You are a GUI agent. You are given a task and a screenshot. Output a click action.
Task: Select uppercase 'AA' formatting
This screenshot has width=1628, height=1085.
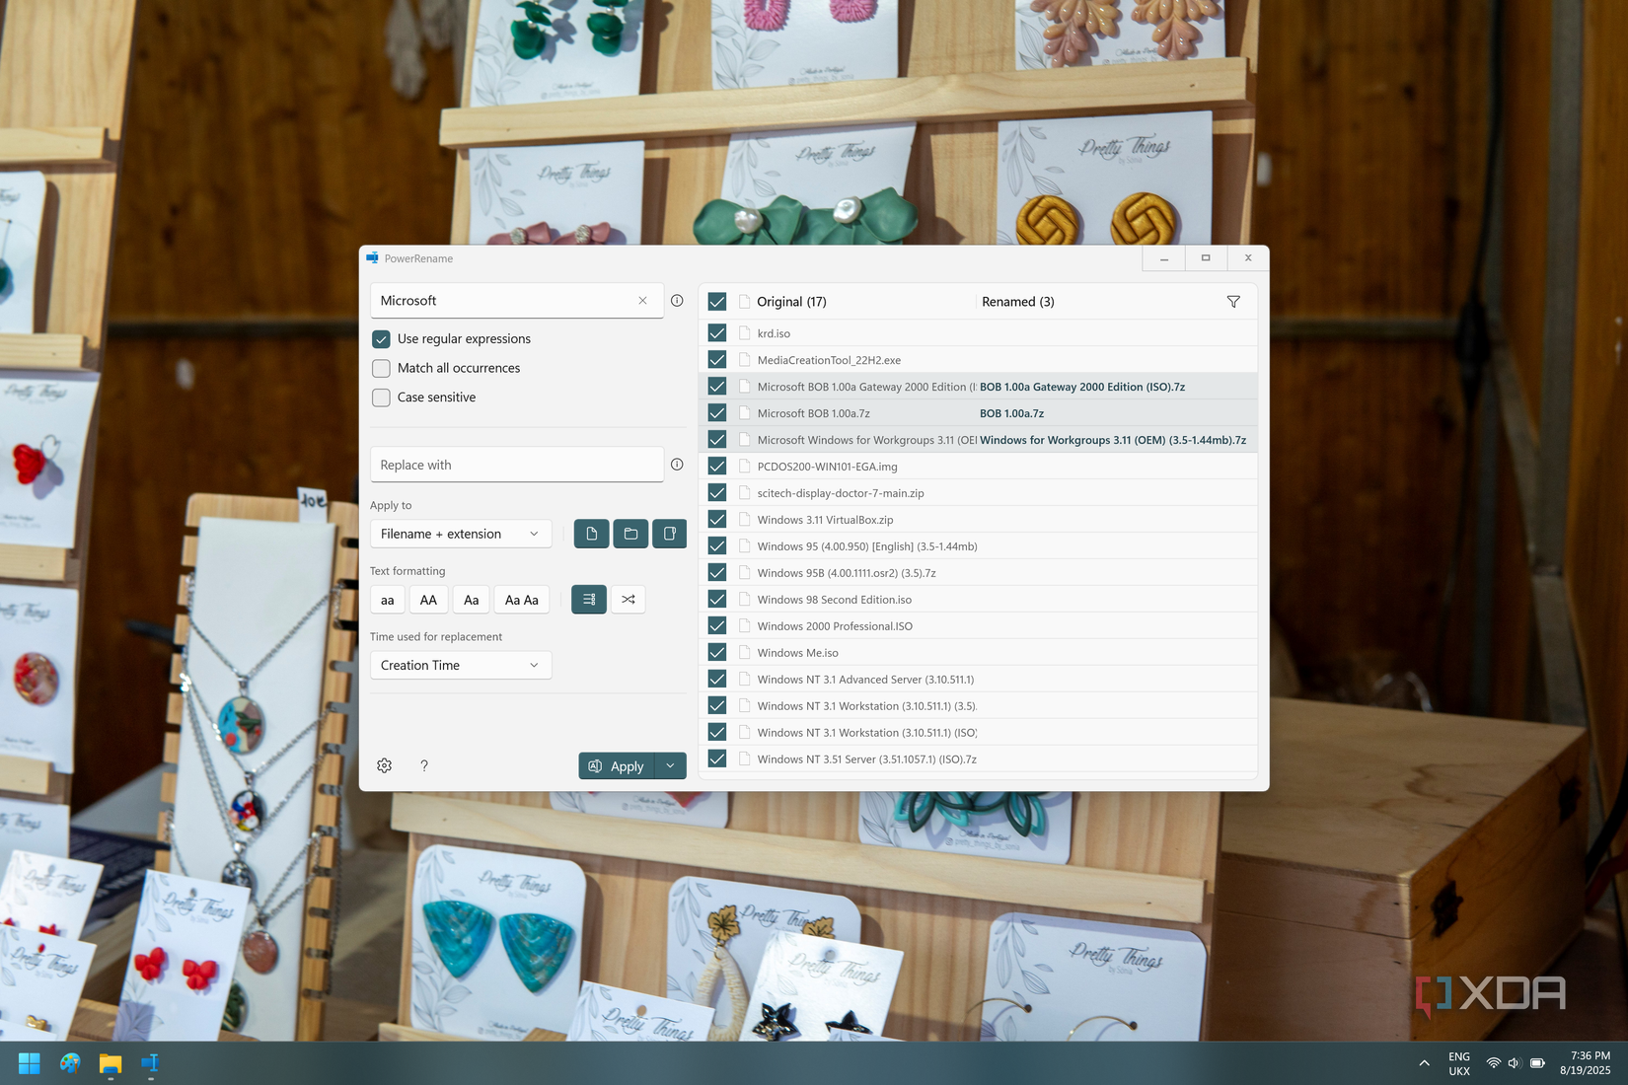tap(428, 600)
